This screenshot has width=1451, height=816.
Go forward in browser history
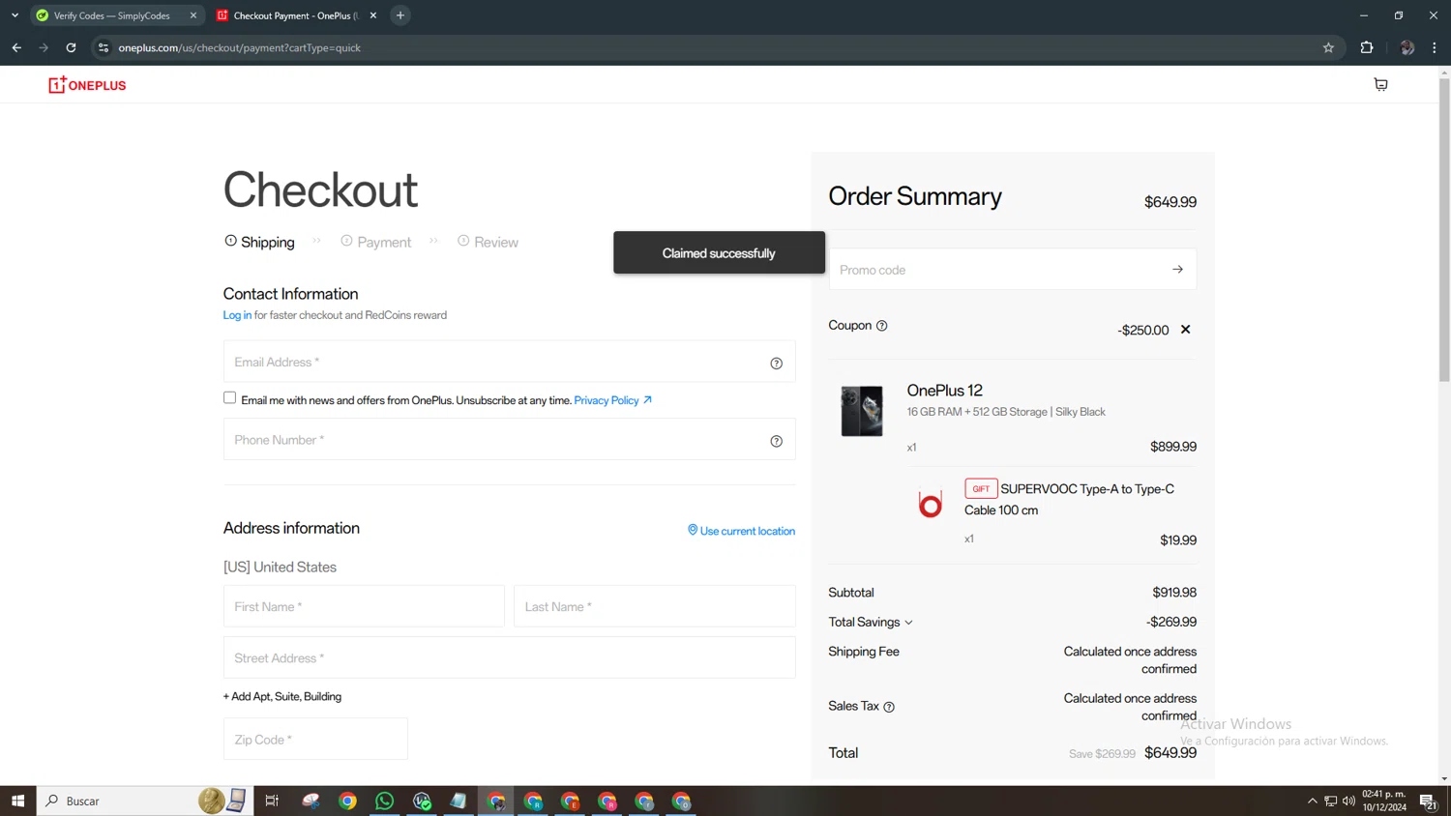click(44, 47)
